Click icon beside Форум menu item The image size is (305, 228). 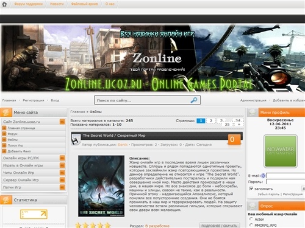pyautogui.click(x=4, y=134)
